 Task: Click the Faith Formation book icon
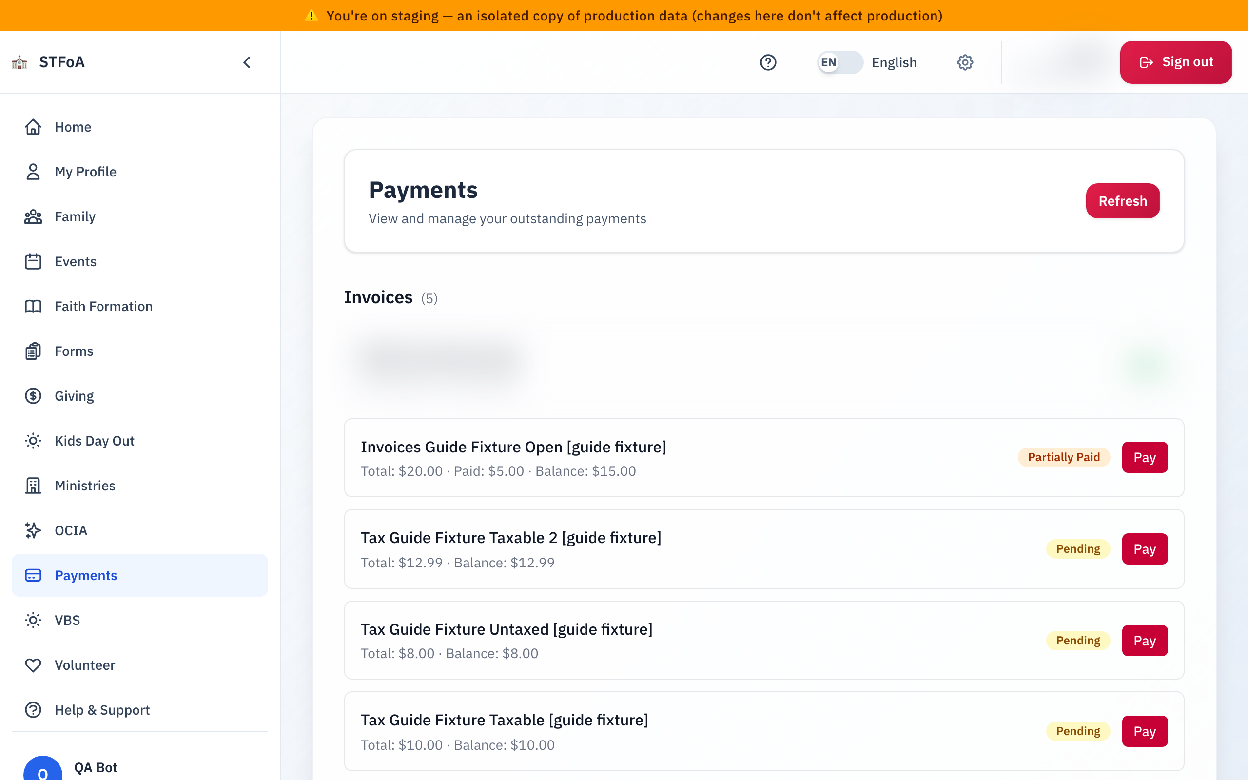[x=33, y=307]
